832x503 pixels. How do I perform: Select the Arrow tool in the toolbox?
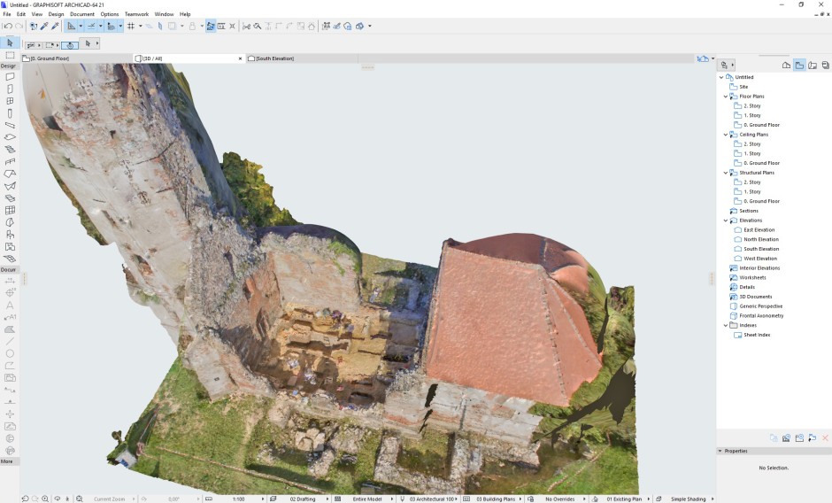(10, 43)
